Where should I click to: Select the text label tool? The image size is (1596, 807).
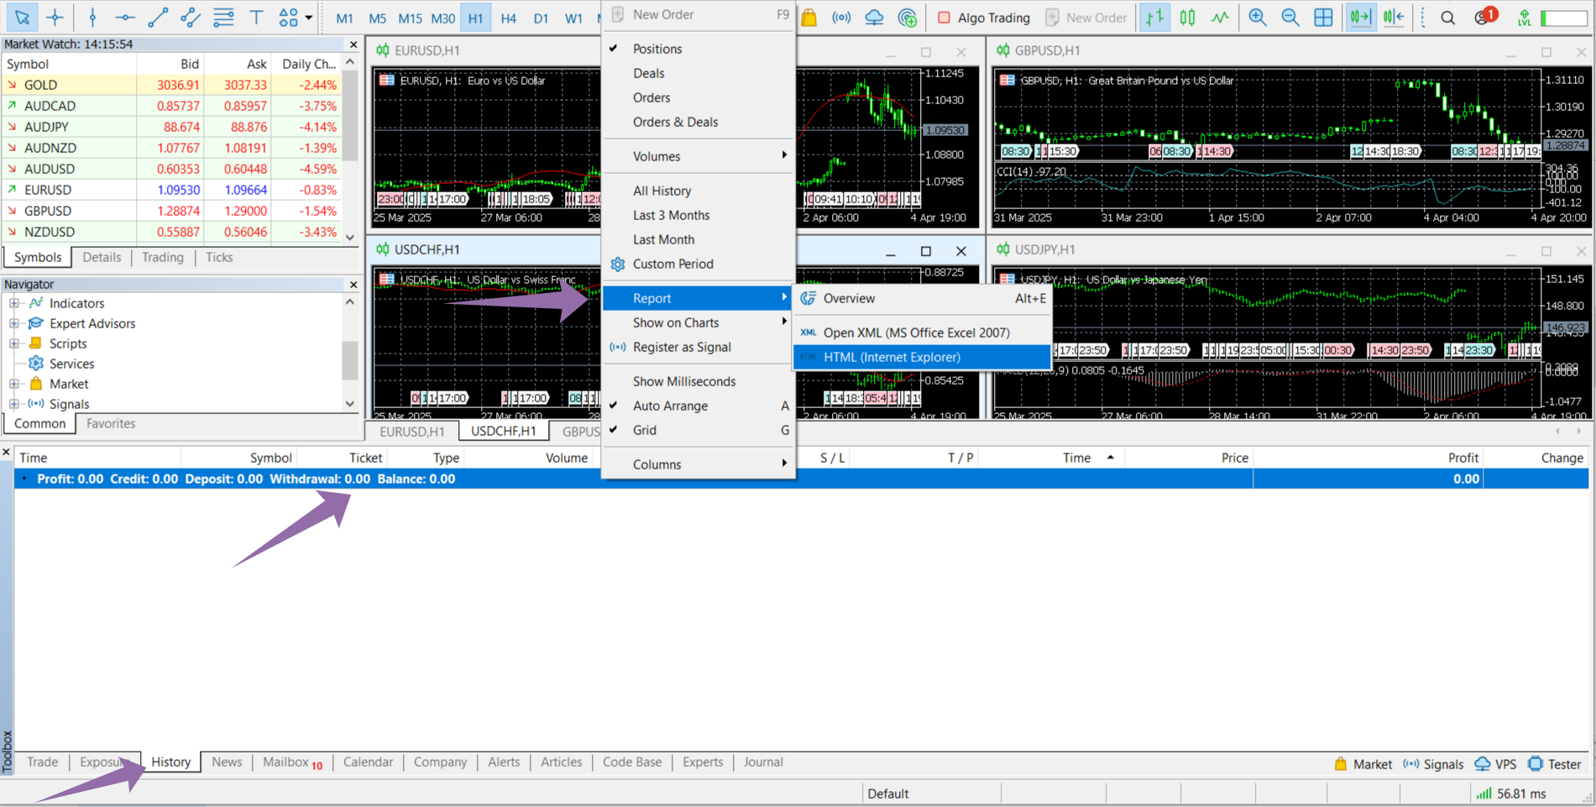tap(256, 17)
